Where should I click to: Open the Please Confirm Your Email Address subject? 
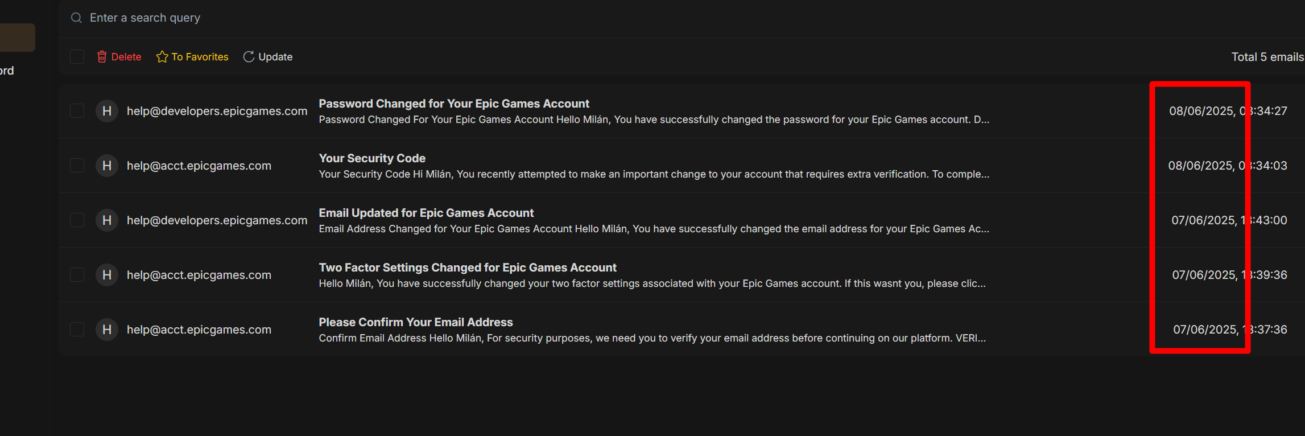coord(416,322)
